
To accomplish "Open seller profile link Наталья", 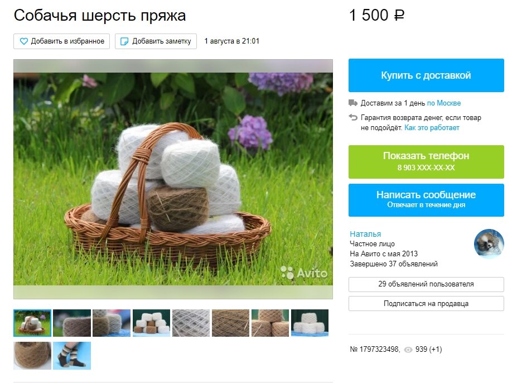I will pos(365,234).
